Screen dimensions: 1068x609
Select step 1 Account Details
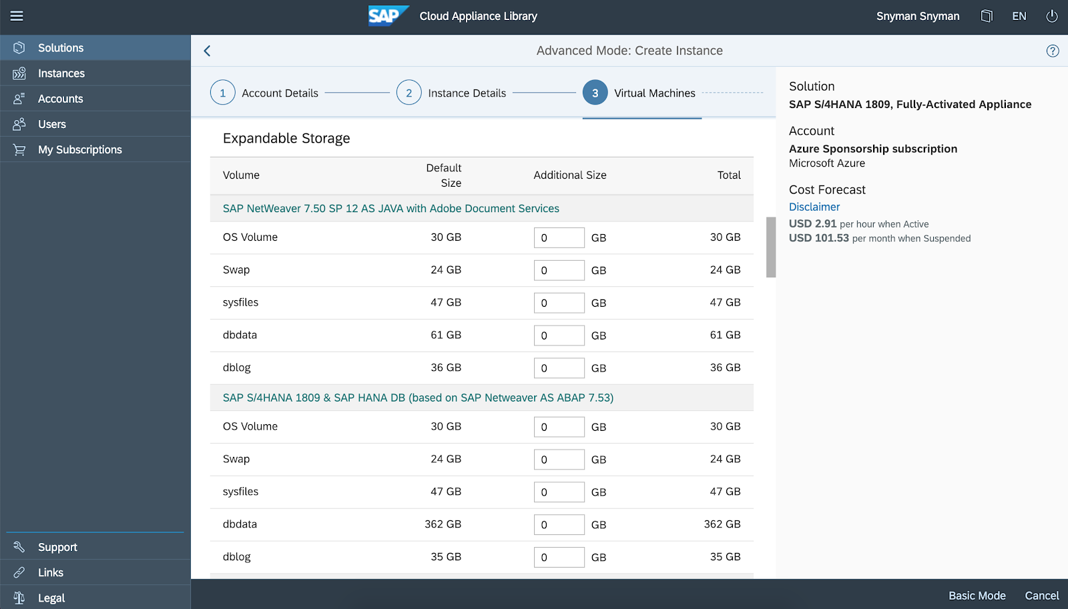[x=264, y=93]
